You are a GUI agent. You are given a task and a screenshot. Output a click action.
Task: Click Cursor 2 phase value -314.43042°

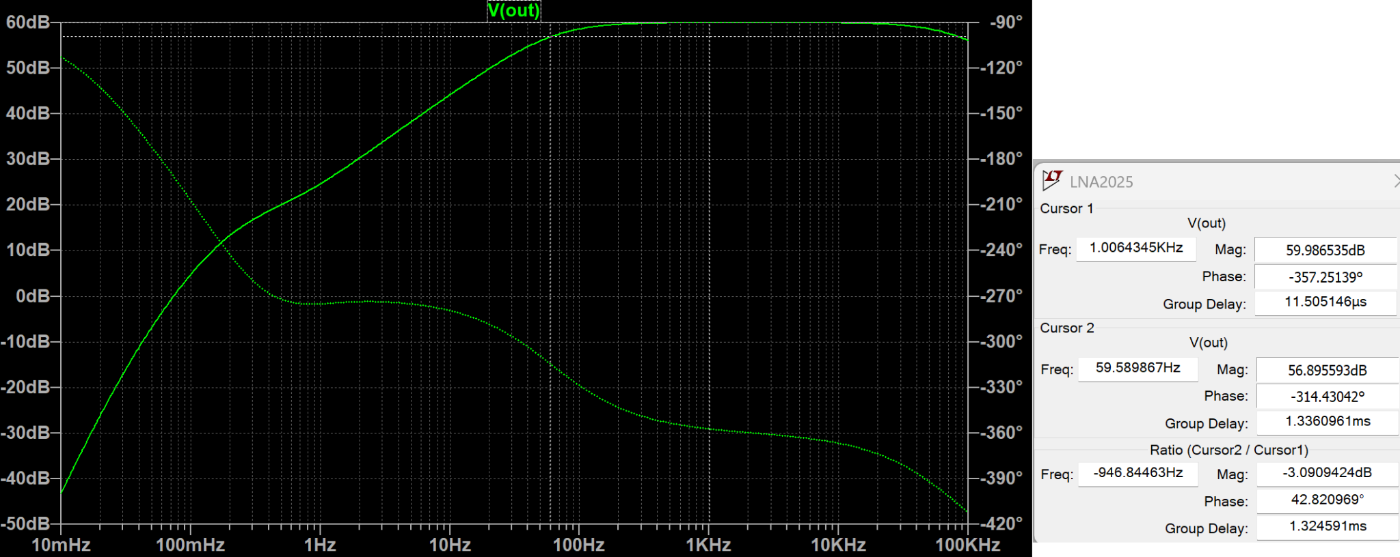pos(1328,397)
